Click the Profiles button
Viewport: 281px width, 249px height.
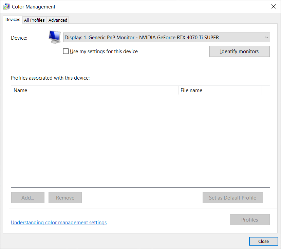tap(249, 220)
